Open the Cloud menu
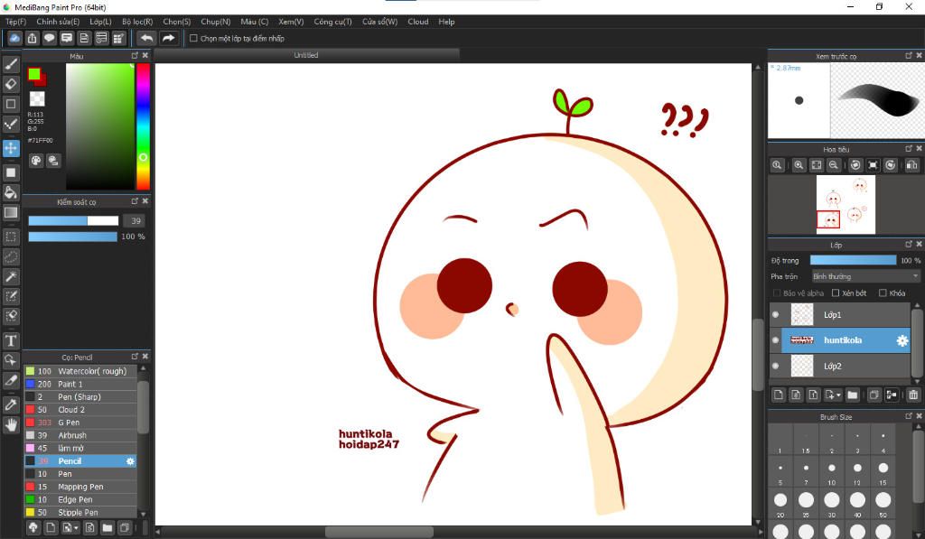The image size is (925, 539). [418, 22]
